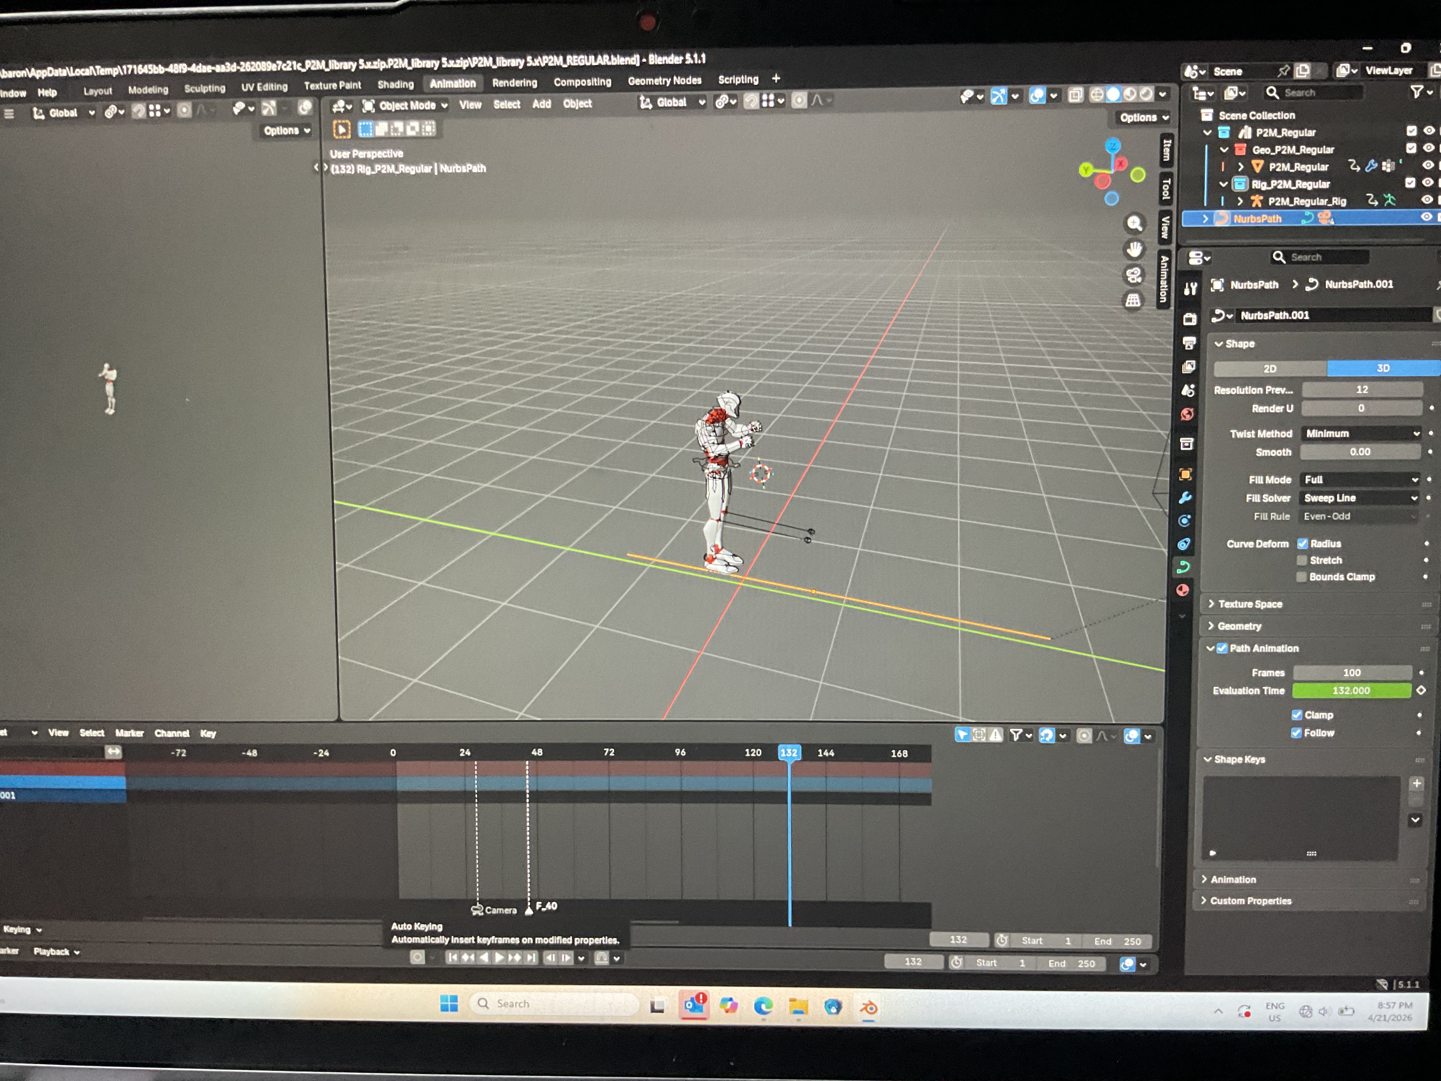
Task: Open the World properties red globe tab
Action: [x=1187, y=414]
